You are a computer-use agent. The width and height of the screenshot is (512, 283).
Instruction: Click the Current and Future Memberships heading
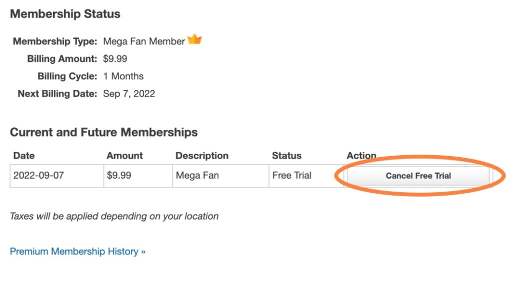click(x=103, y=133)
